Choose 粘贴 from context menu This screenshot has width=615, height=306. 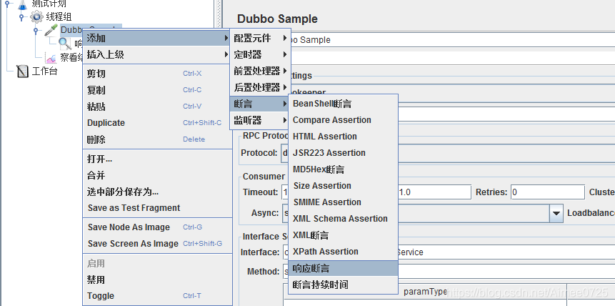point(157,107)
